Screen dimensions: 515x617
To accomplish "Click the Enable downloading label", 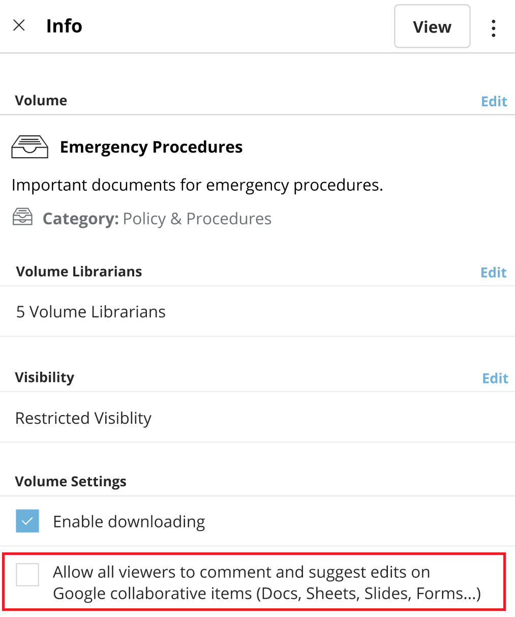I will pyautogui.click(x=129, y=521).
